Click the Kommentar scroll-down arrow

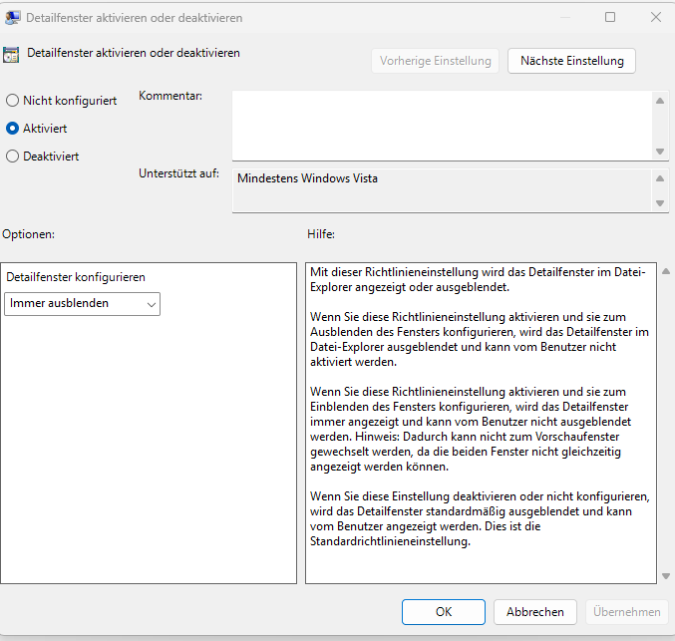coord(660,152)
